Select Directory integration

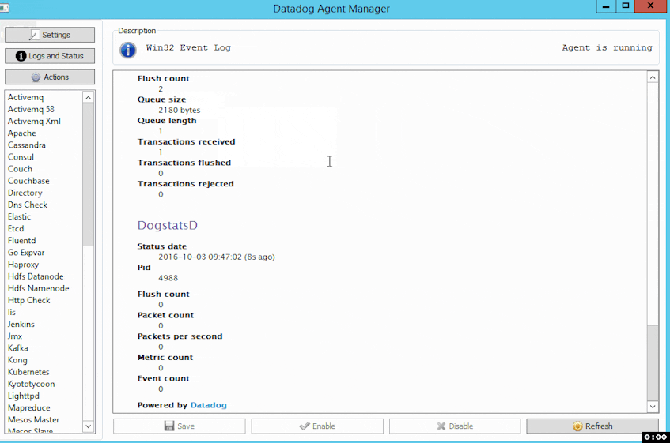pyautogui.click(x=25, y=193)
